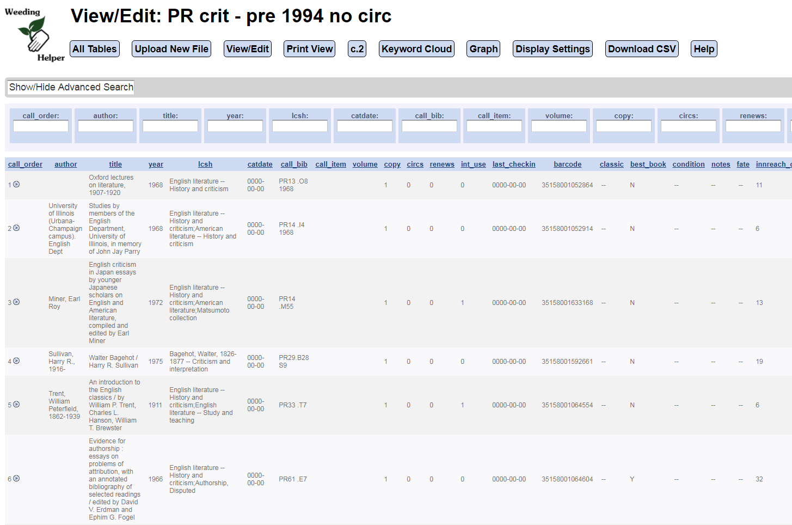Open the row 3 edit icon
This screenshot has height=525, width=792.
[16, 302]
